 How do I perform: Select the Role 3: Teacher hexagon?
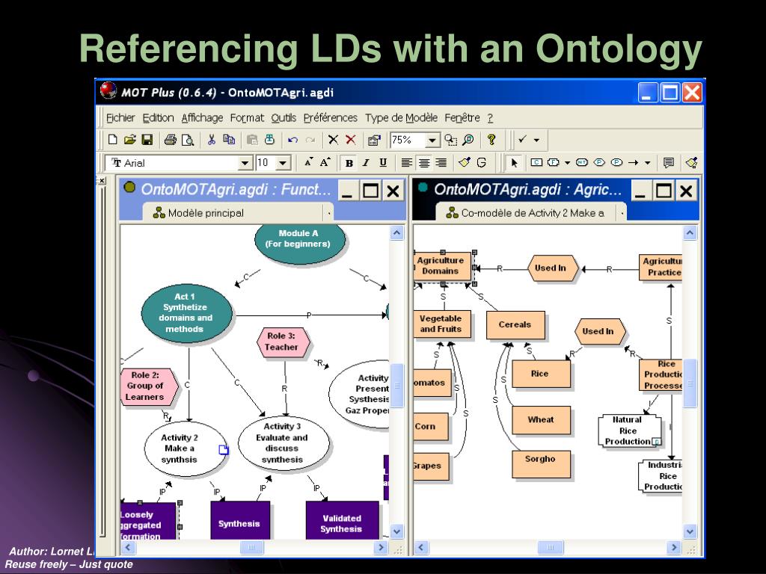(x=283, y=342)
